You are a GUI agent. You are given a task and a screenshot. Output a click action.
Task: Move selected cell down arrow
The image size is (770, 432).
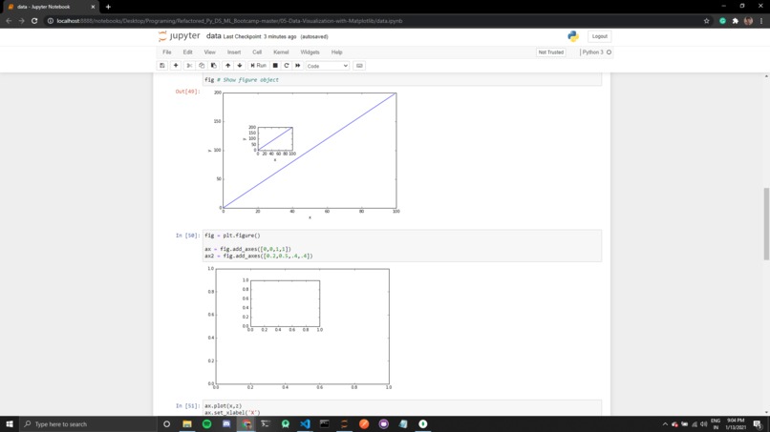pos(240,66)
